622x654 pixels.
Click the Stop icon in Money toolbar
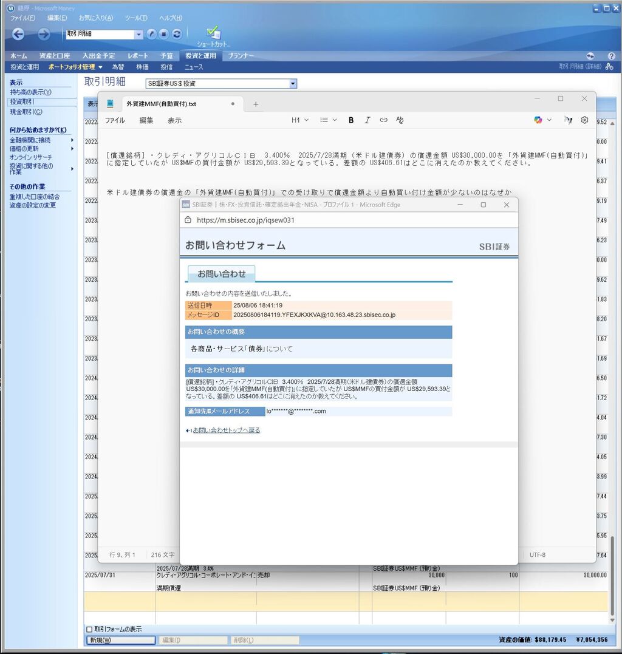[164, 34]
